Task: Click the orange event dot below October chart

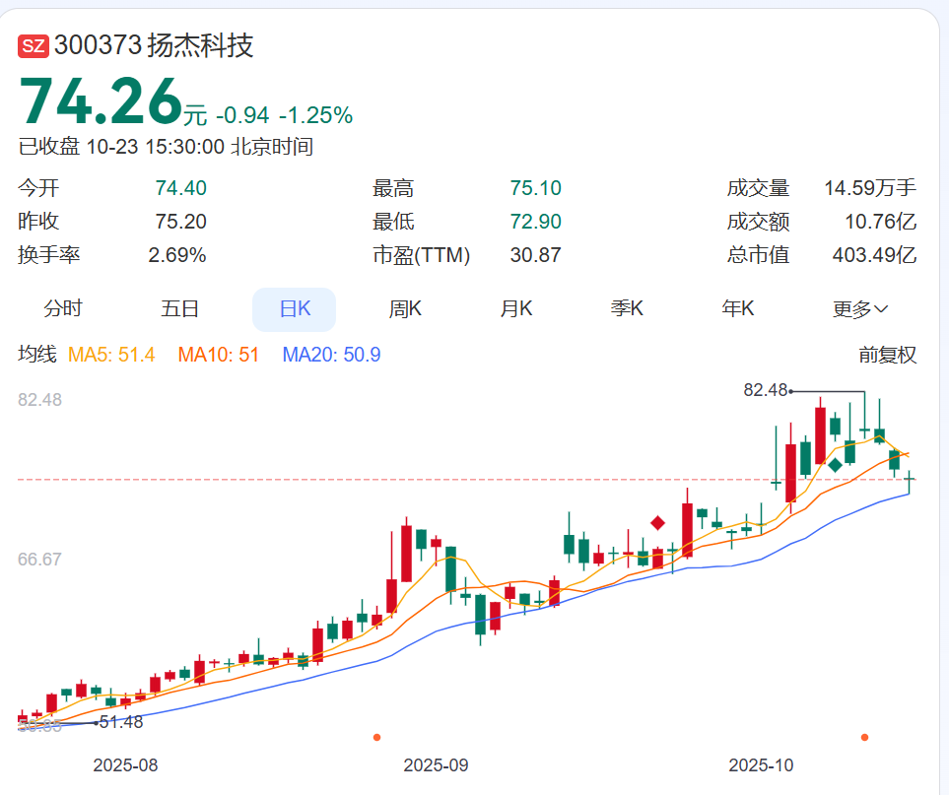Action: click(864, 739)
